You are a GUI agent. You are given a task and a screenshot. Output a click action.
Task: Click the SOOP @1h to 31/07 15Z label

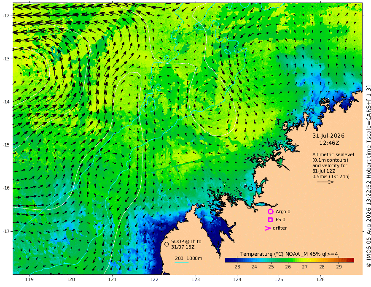186,244
